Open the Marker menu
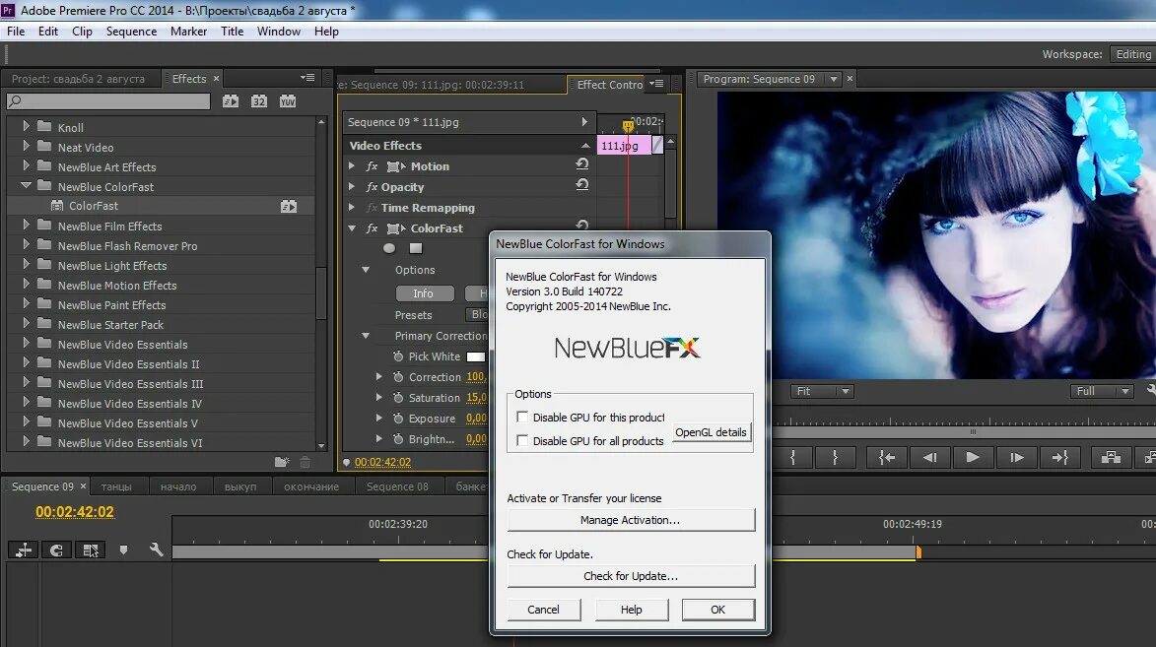1156x647 pixels. [x=189, y=31]
